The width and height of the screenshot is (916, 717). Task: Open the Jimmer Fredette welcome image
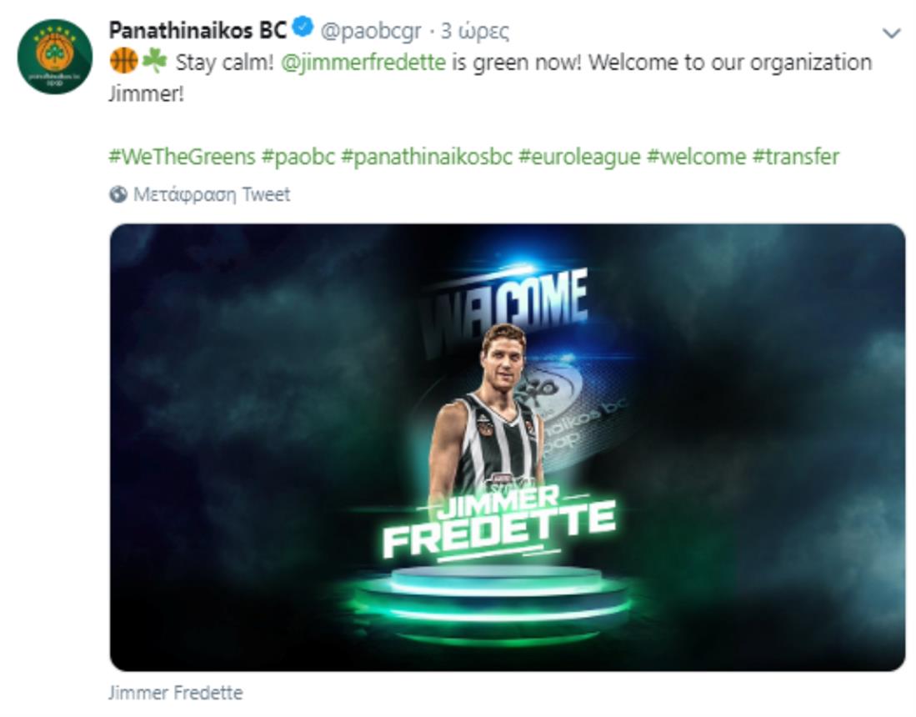(507, 447)
